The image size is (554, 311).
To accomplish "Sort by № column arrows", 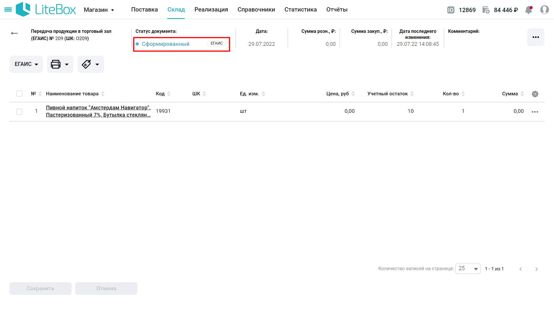I will [40, 94].
